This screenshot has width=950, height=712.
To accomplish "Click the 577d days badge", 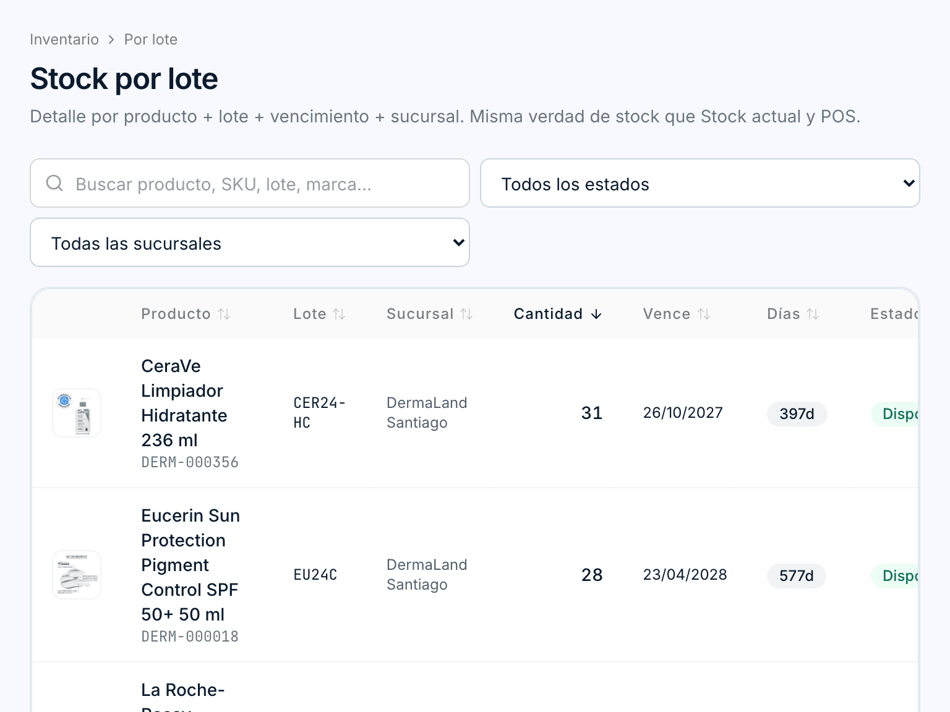I will 797,576.
